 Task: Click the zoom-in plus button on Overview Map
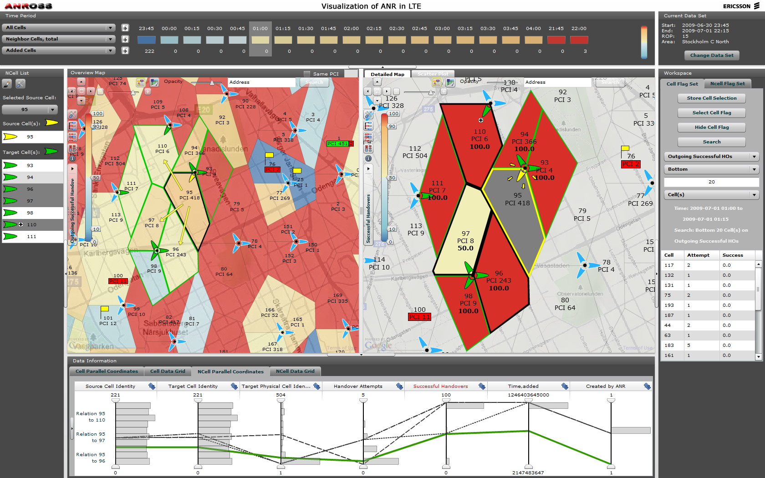tap(148, 92)
